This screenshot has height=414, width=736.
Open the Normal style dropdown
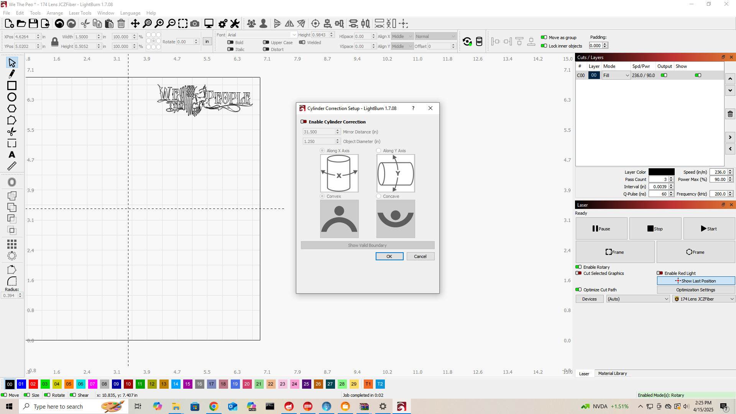[x=436, y=36]
